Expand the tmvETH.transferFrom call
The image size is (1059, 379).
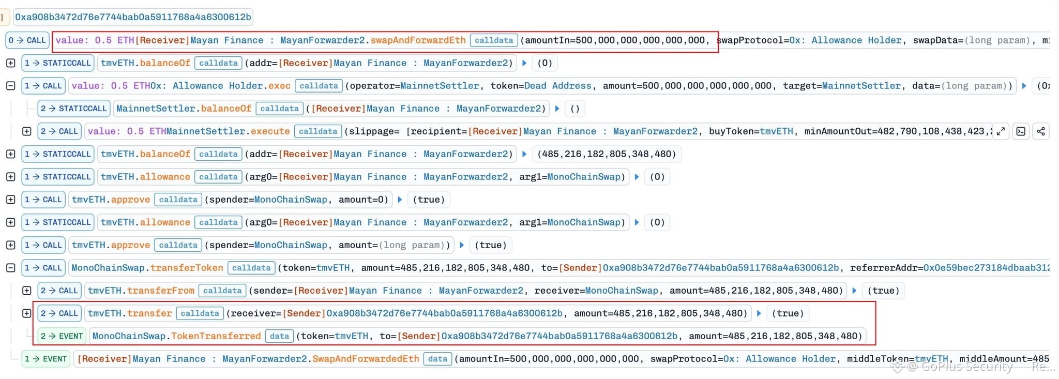pos(27,291)
